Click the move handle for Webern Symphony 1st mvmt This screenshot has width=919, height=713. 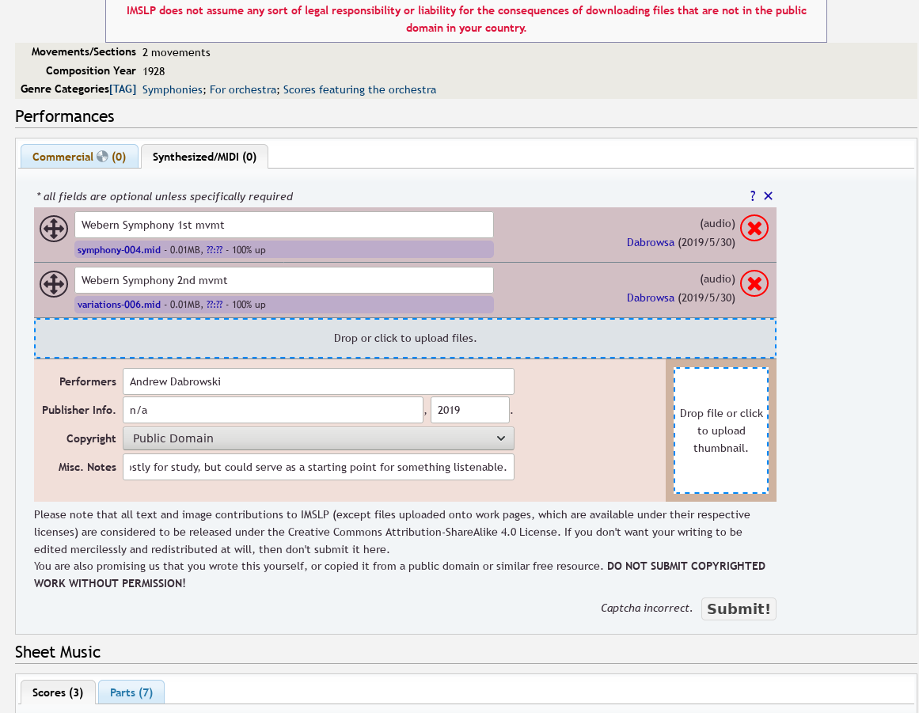[53, 229]
